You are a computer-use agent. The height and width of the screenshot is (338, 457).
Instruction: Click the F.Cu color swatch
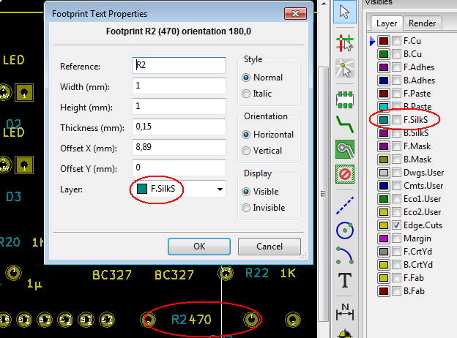pyautogui.click(x=384, y=41)
